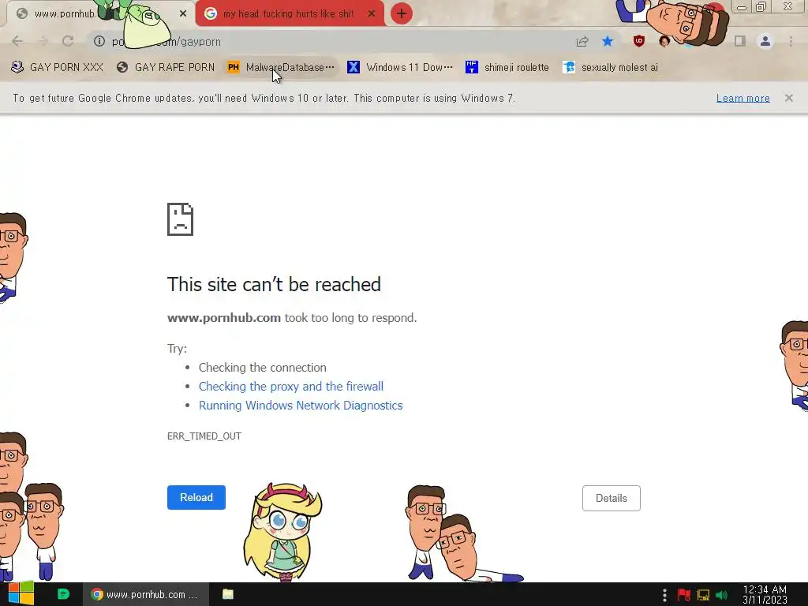Open the uBlock Origin extension icon
Image resolution: width=808 pixels, height=606 pixels.
639,41
